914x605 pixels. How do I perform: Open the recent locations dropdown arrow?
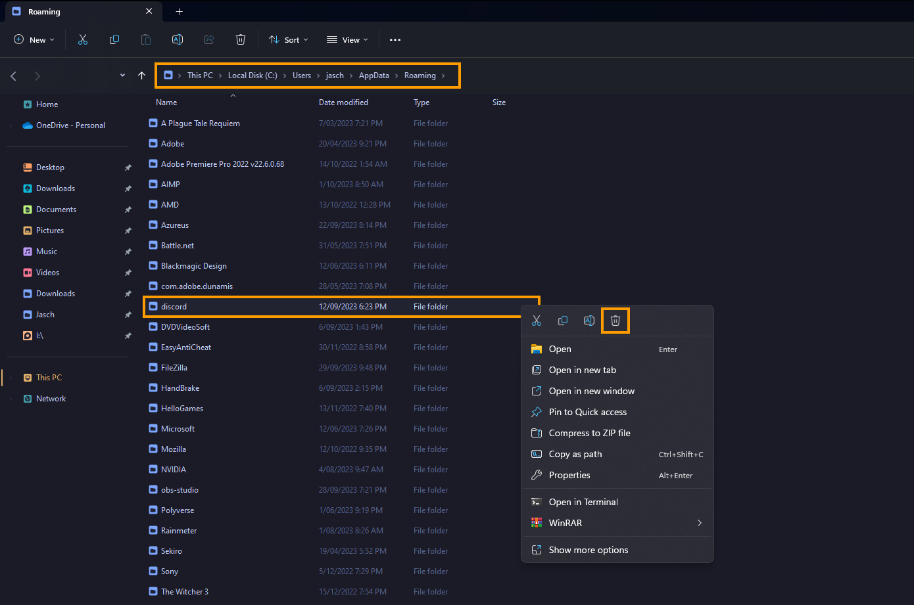click(x=122, y=76)
